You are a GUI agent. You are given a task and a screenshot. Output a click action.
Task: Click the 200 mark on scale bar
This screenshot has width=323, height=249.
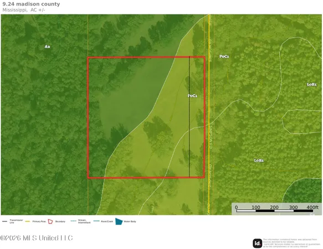point(274,207)
